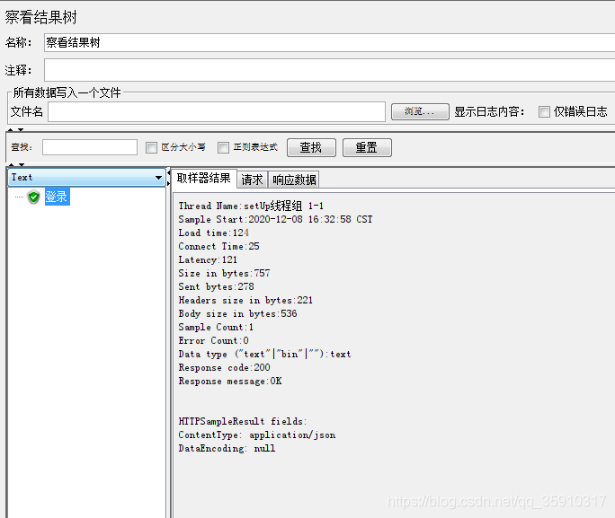Switch to the 请求 tab
Screen dimensions: 615x518
252,180
